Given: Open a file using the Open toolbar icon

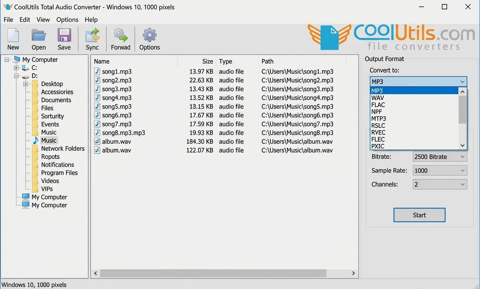Looking at the screenshot, I should (x=38, y=38).
